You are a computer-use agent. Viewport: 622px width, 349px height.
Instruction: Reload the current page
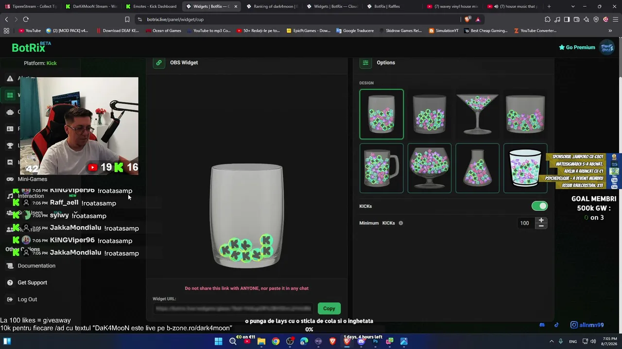(x=26, y=19)
